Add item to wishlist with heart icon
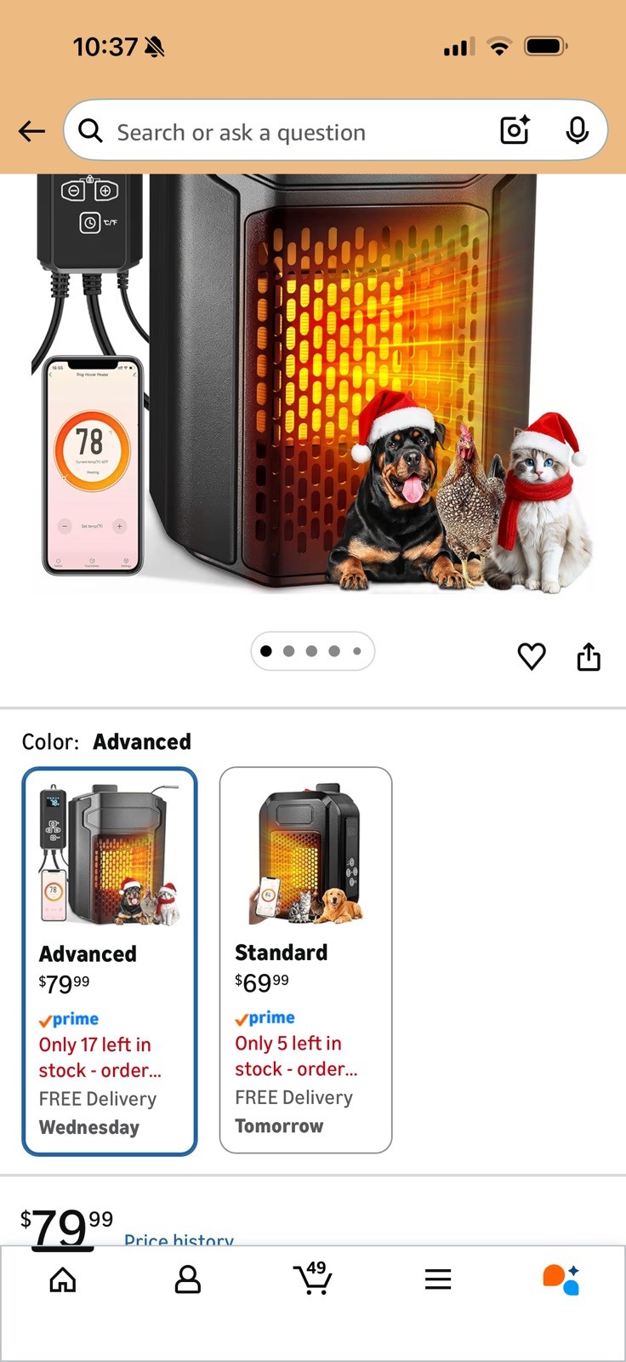The image size is (626, 1362). point(532,656)
